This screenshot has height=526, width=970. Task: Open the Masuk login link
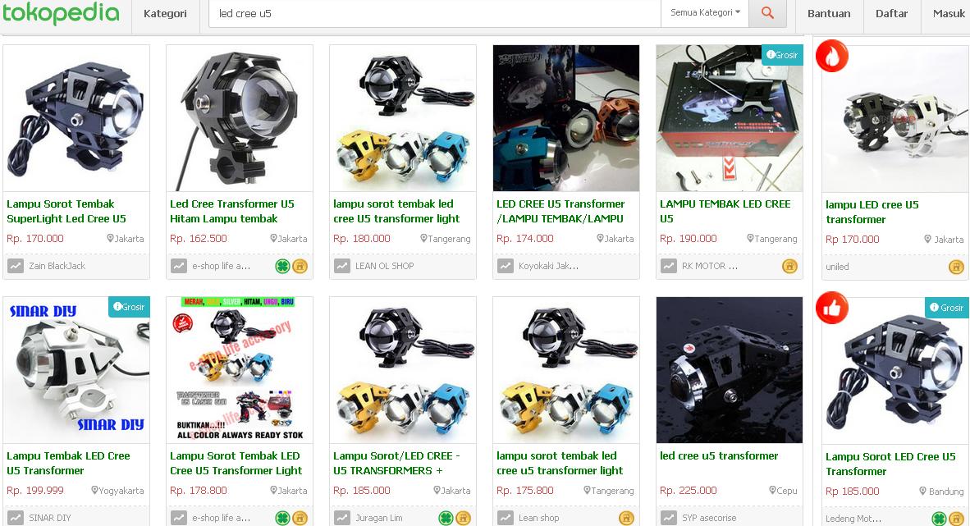949,14
